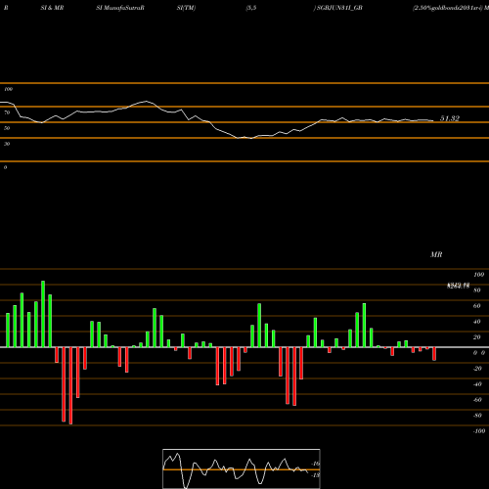Click the MR axis label -20
This screenshot has width=489, height=489.
click(477, 369)
